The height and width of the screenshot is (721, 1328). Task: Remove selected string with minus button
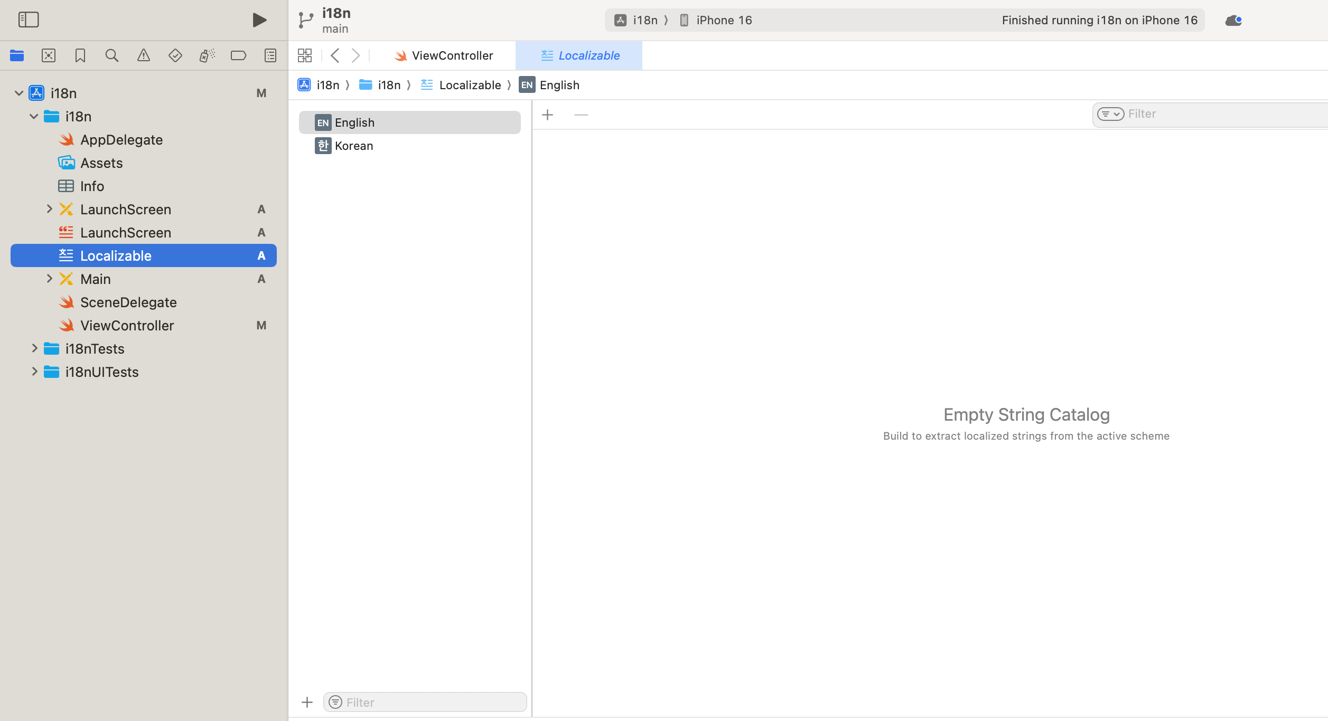point(581,115)
